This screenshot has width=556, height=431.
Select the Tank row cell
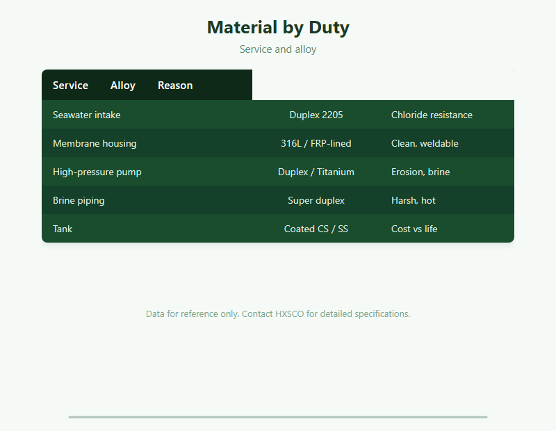point(147,229)
